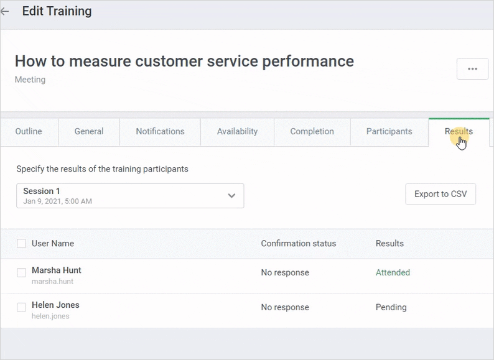
Task: Click Marsha Hunt's Attended result
Action: point(393,272)
